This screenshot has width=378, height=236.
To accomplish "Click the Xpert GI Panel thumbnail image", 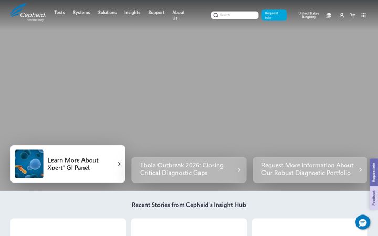I will point(29,164).
